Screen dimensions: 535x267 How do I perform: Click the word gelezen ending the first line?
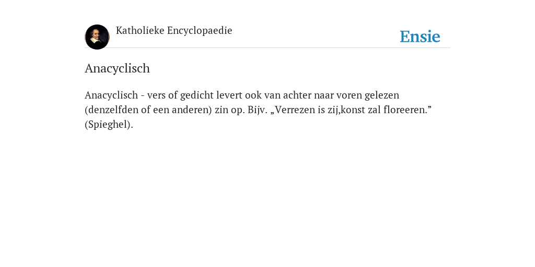click(x=382, y=95)
